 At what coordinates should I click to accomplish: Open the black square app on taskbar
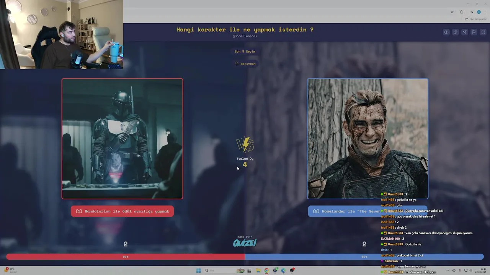tap(249, 270)
